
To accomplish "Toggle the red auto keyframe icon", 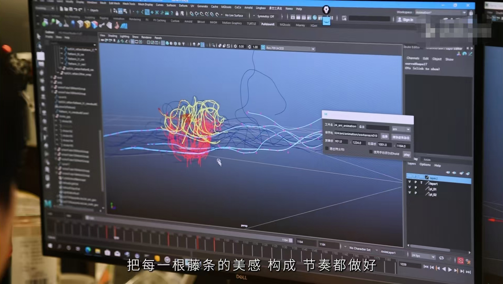I will click(x=460, y=261).
